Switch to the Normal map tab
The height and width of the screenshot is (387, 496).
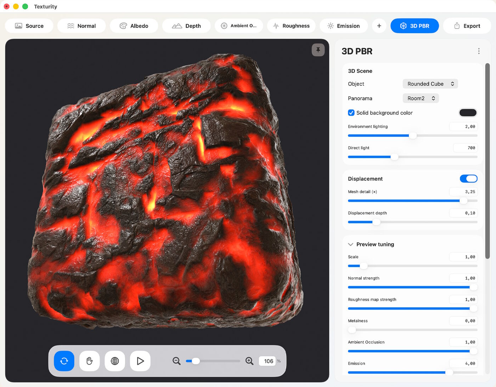[81, 26]
